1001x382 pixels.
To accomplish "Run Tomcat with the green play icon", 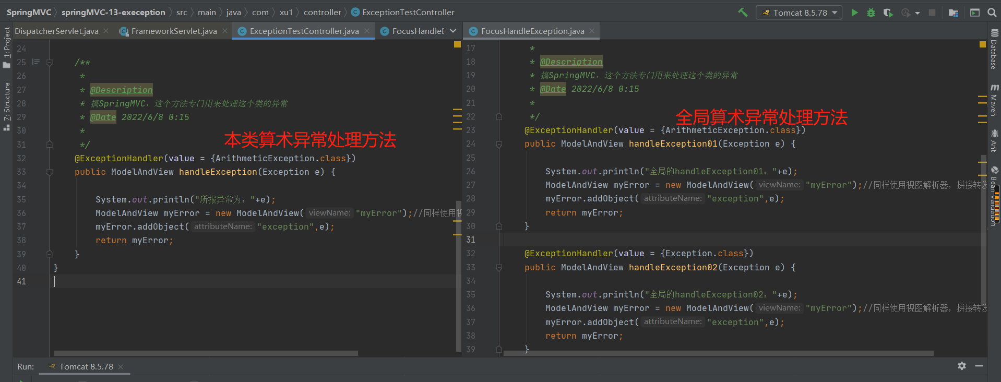I will (854, 13).
